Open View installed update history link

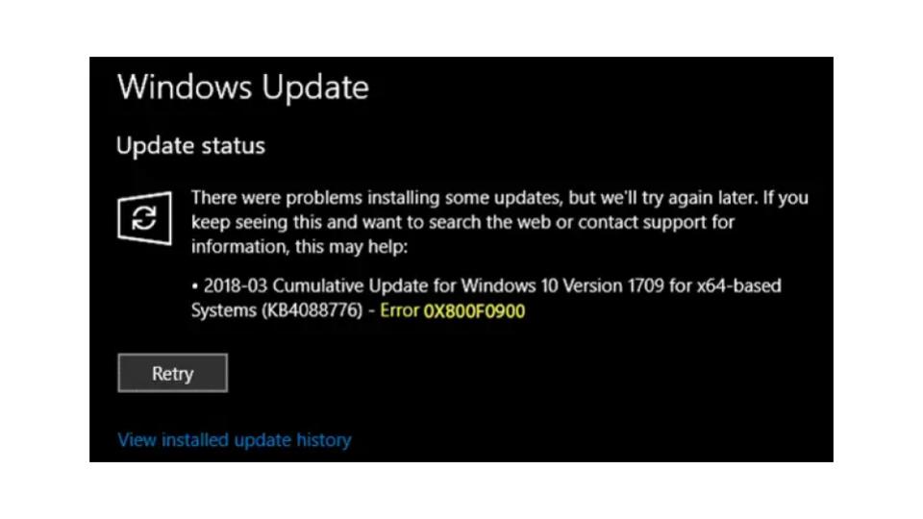point(235,439)
